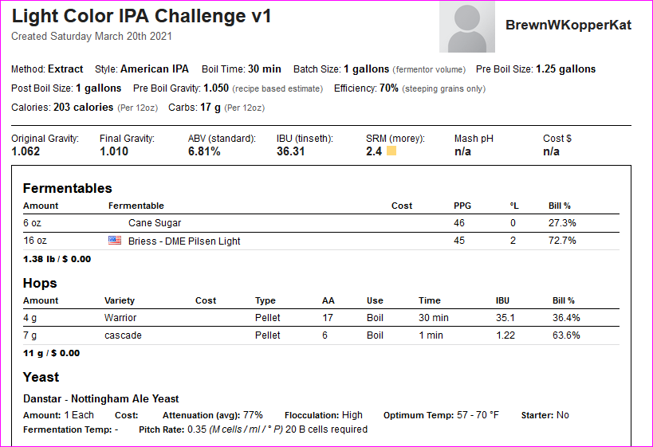The width and height of the screenshot is (653, 447).
Task: Click the ABV (standard) value 6.81%
Action: [204, 151]
